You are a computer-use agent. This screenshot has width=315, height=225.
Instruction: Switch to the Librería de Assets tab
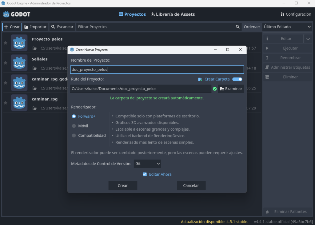click(x=173, y=14)
